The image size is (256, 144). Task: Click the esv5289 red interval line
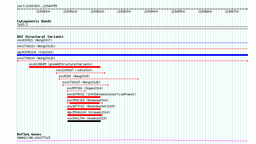[99, 79]
